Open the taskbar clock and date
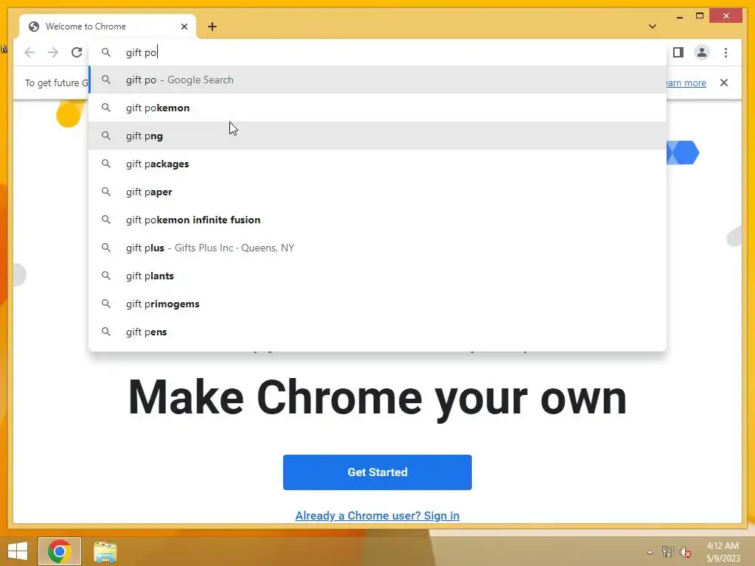 (x=723, y=551)
